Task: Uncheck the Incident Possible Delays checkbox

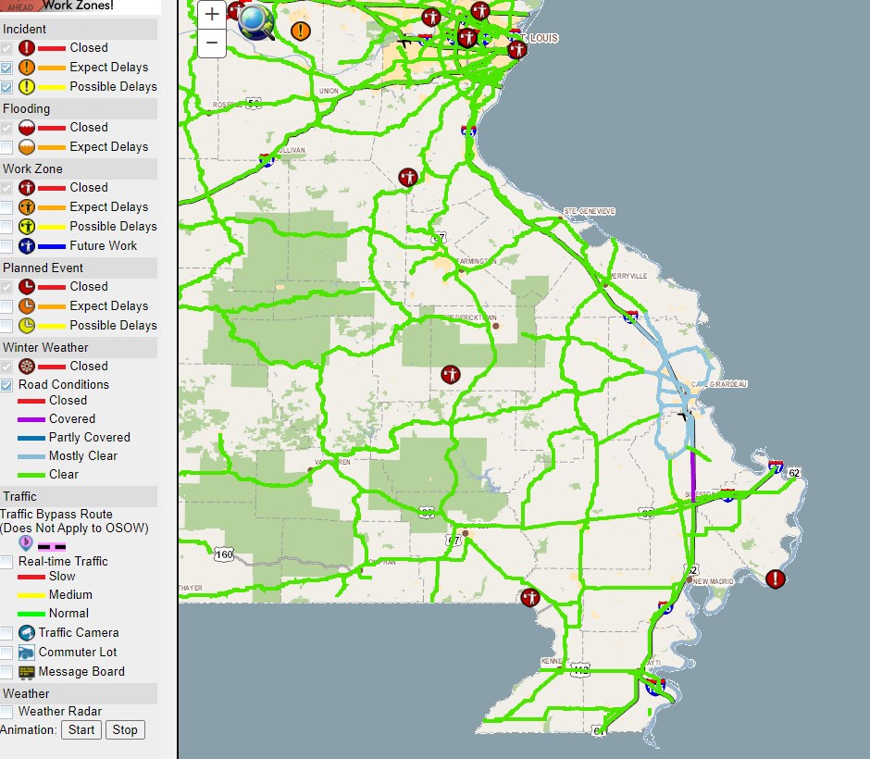Action: [6, 87]
